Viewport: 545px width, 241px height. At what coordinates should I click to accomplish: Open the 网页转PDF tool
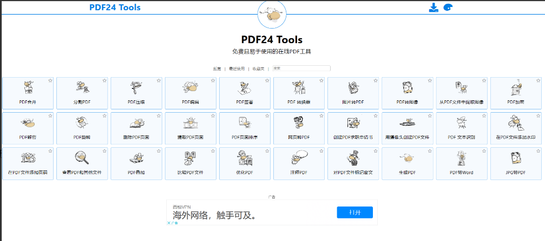299,128
